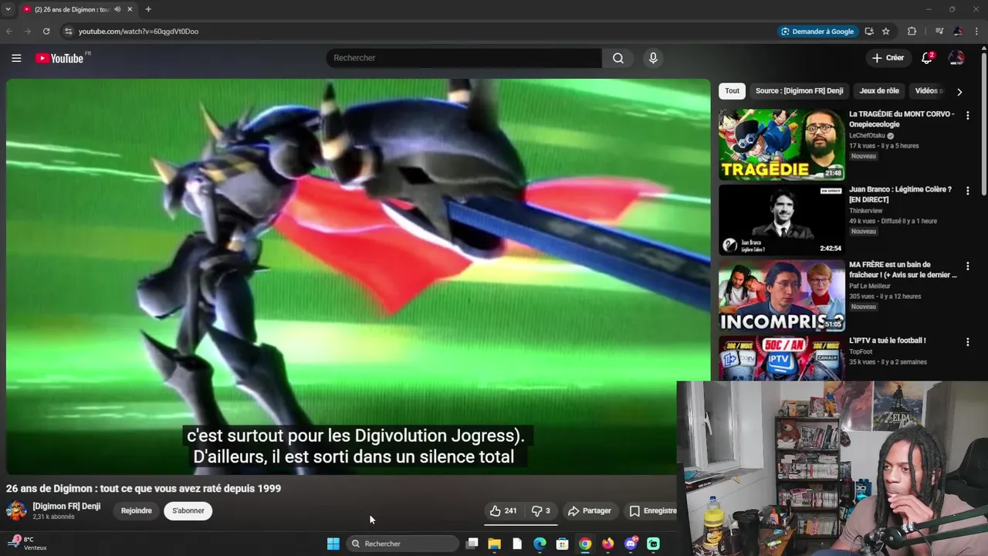Image resolution: width=988 pixels, height=556 pixels.
Task: Open LeChefOtaku channel link
Action: click(867, 135)
